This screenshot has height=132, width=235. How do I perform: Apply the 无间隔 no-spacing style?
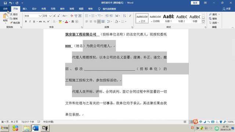155,18
